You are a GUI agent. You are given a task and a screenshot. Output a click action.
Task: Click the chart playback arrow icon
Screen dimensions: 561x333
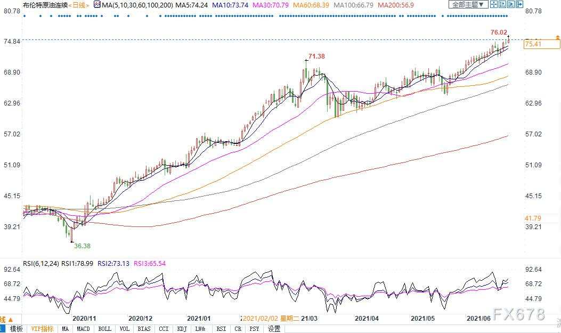(511, 4)
